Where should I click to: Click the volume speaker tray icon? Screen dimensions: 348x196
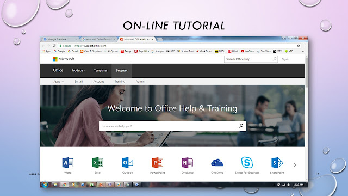pyautogui.click(x=289, y=185)
